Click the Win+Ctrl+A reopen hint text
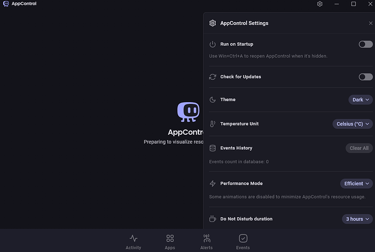The width and height of the screenshot is (375, 252). pos(268,56)
